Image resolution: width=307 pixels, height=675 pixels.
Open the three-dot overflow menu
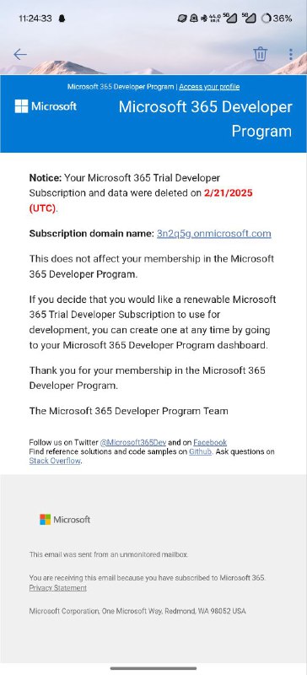(291, 54)
